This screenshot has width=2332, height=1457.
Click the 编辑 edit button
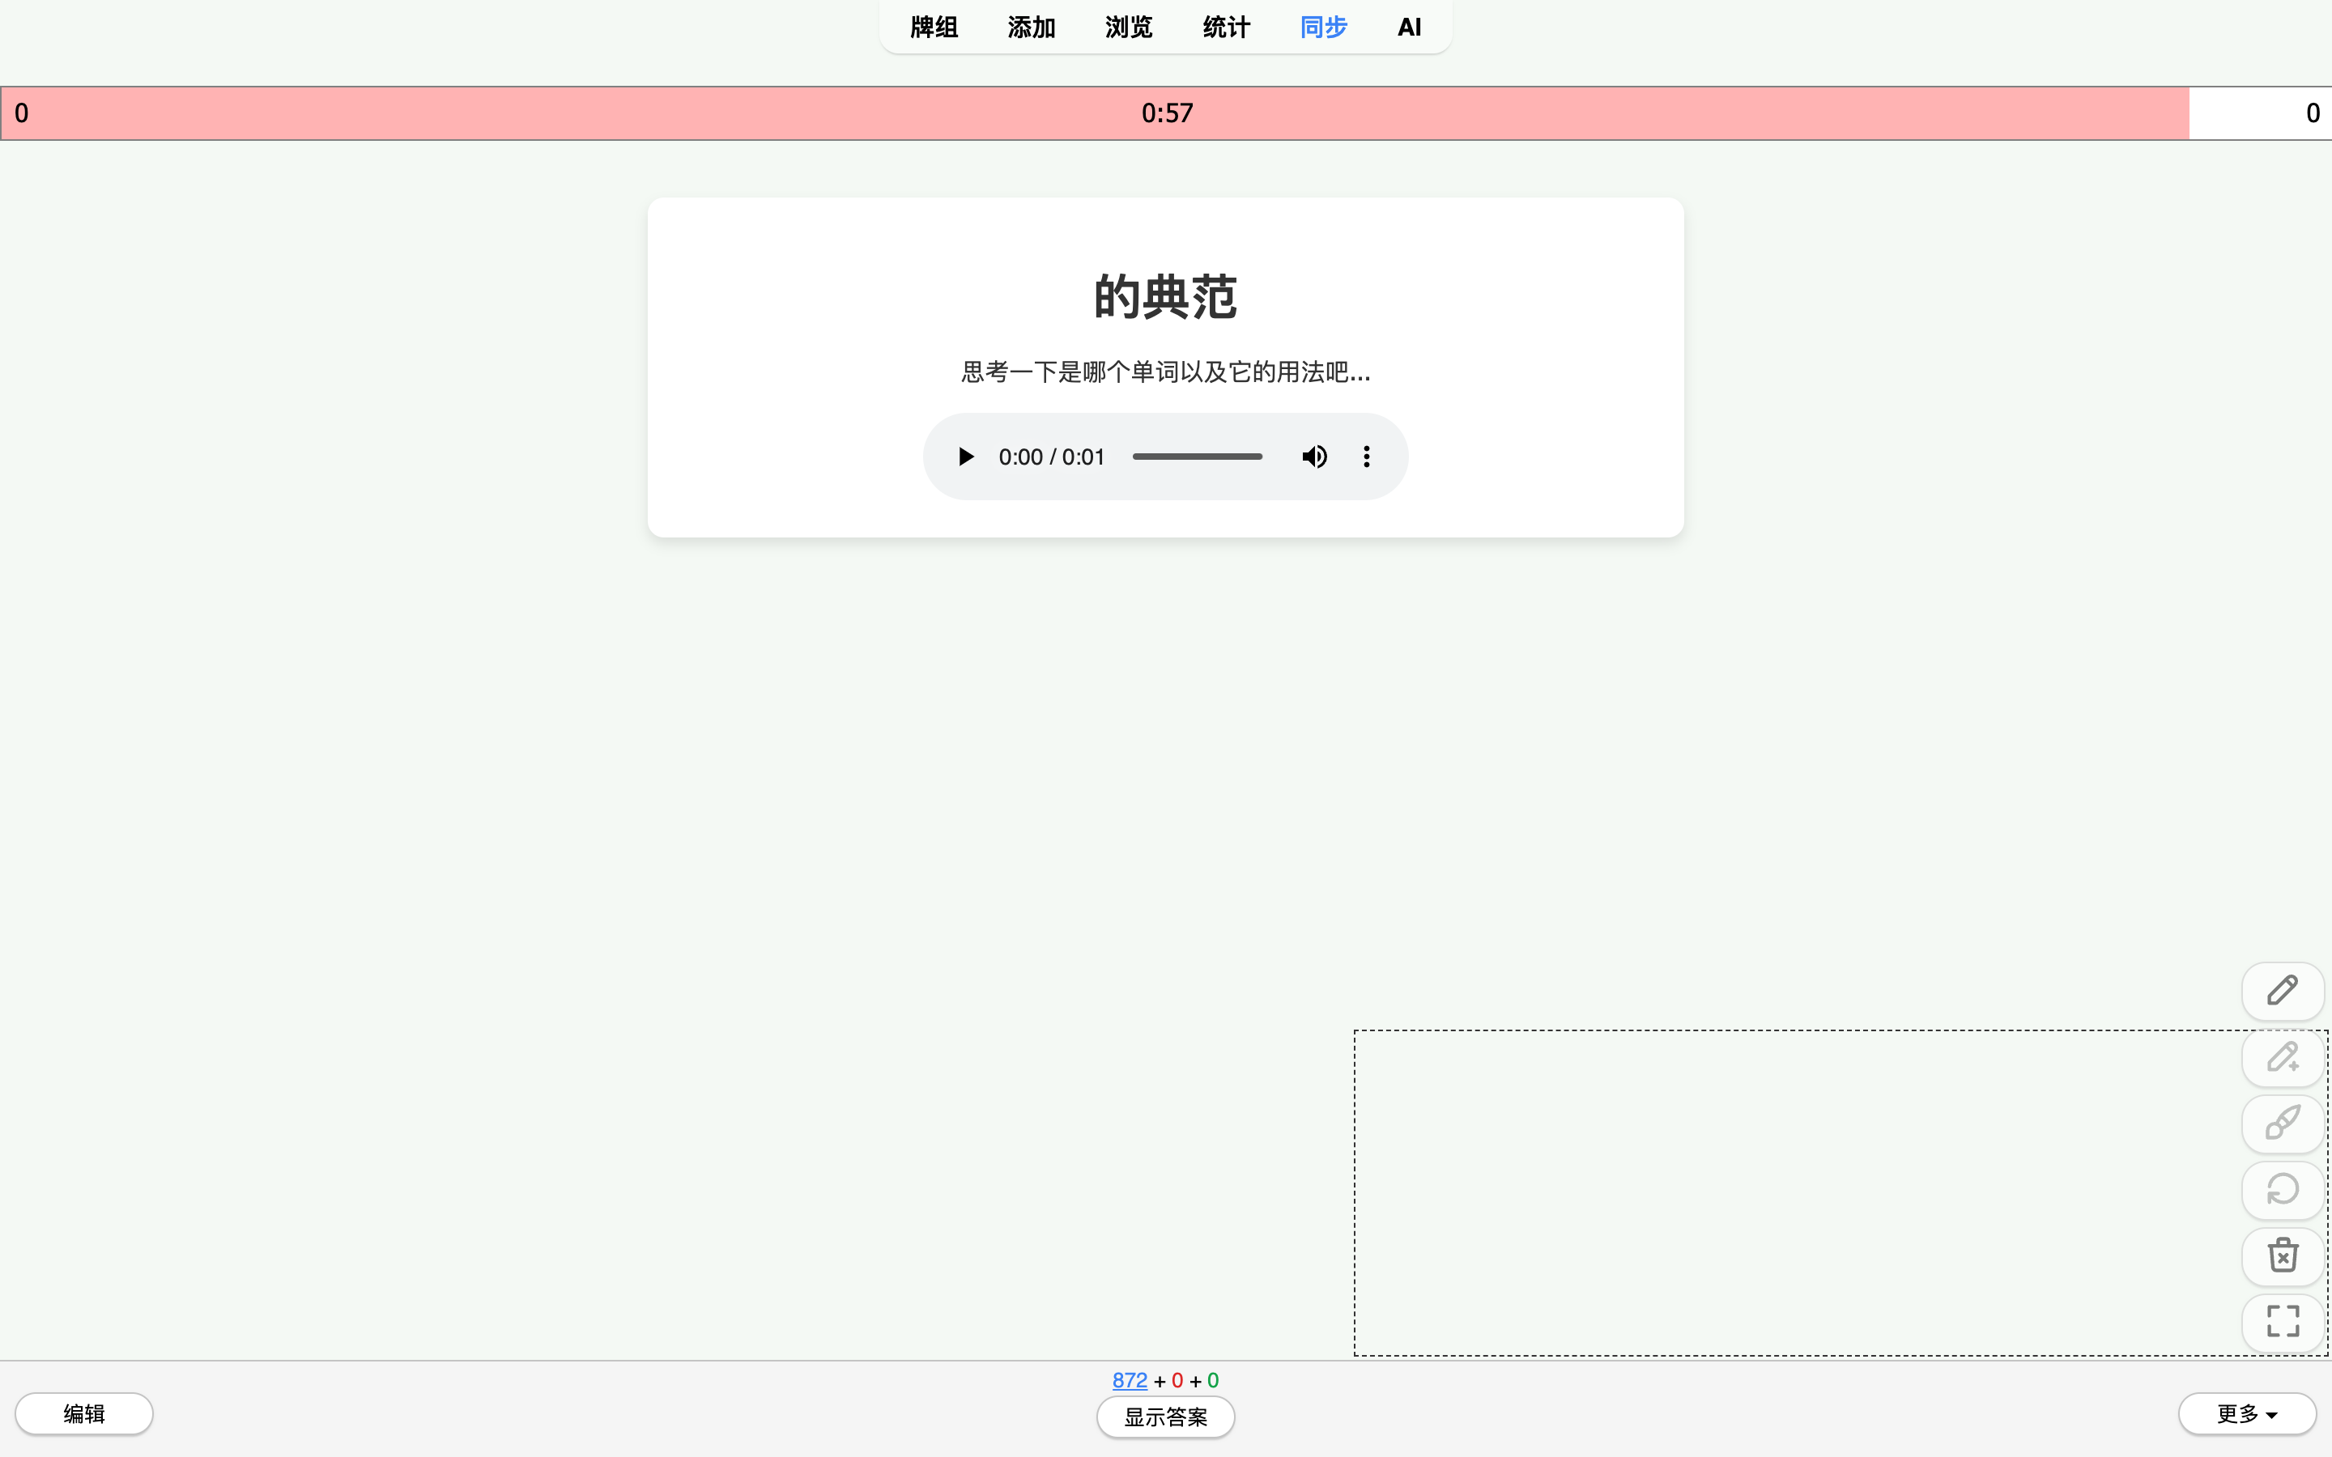84,1413
